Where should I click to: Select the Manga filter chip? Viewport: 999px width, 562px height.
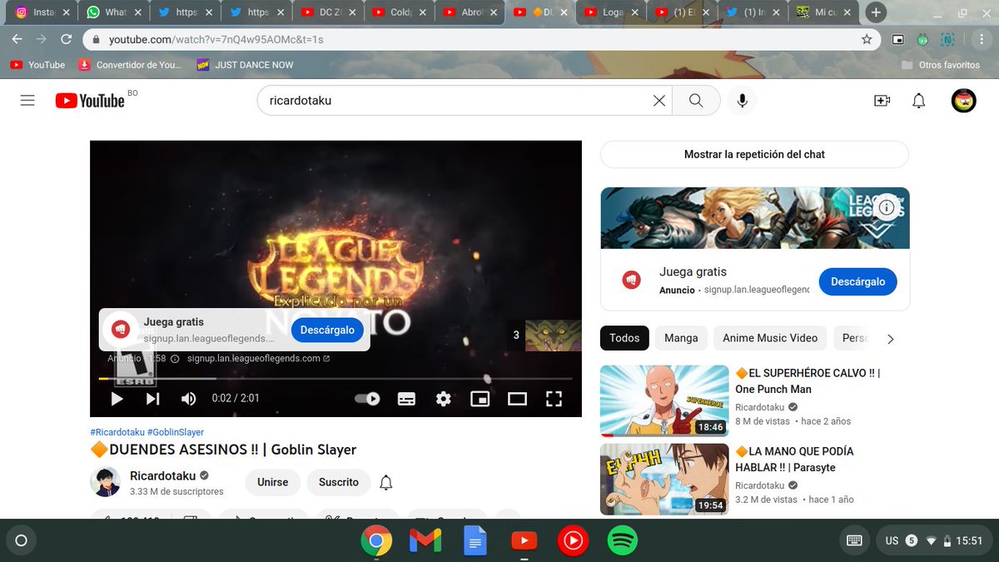tap(681, 338)
